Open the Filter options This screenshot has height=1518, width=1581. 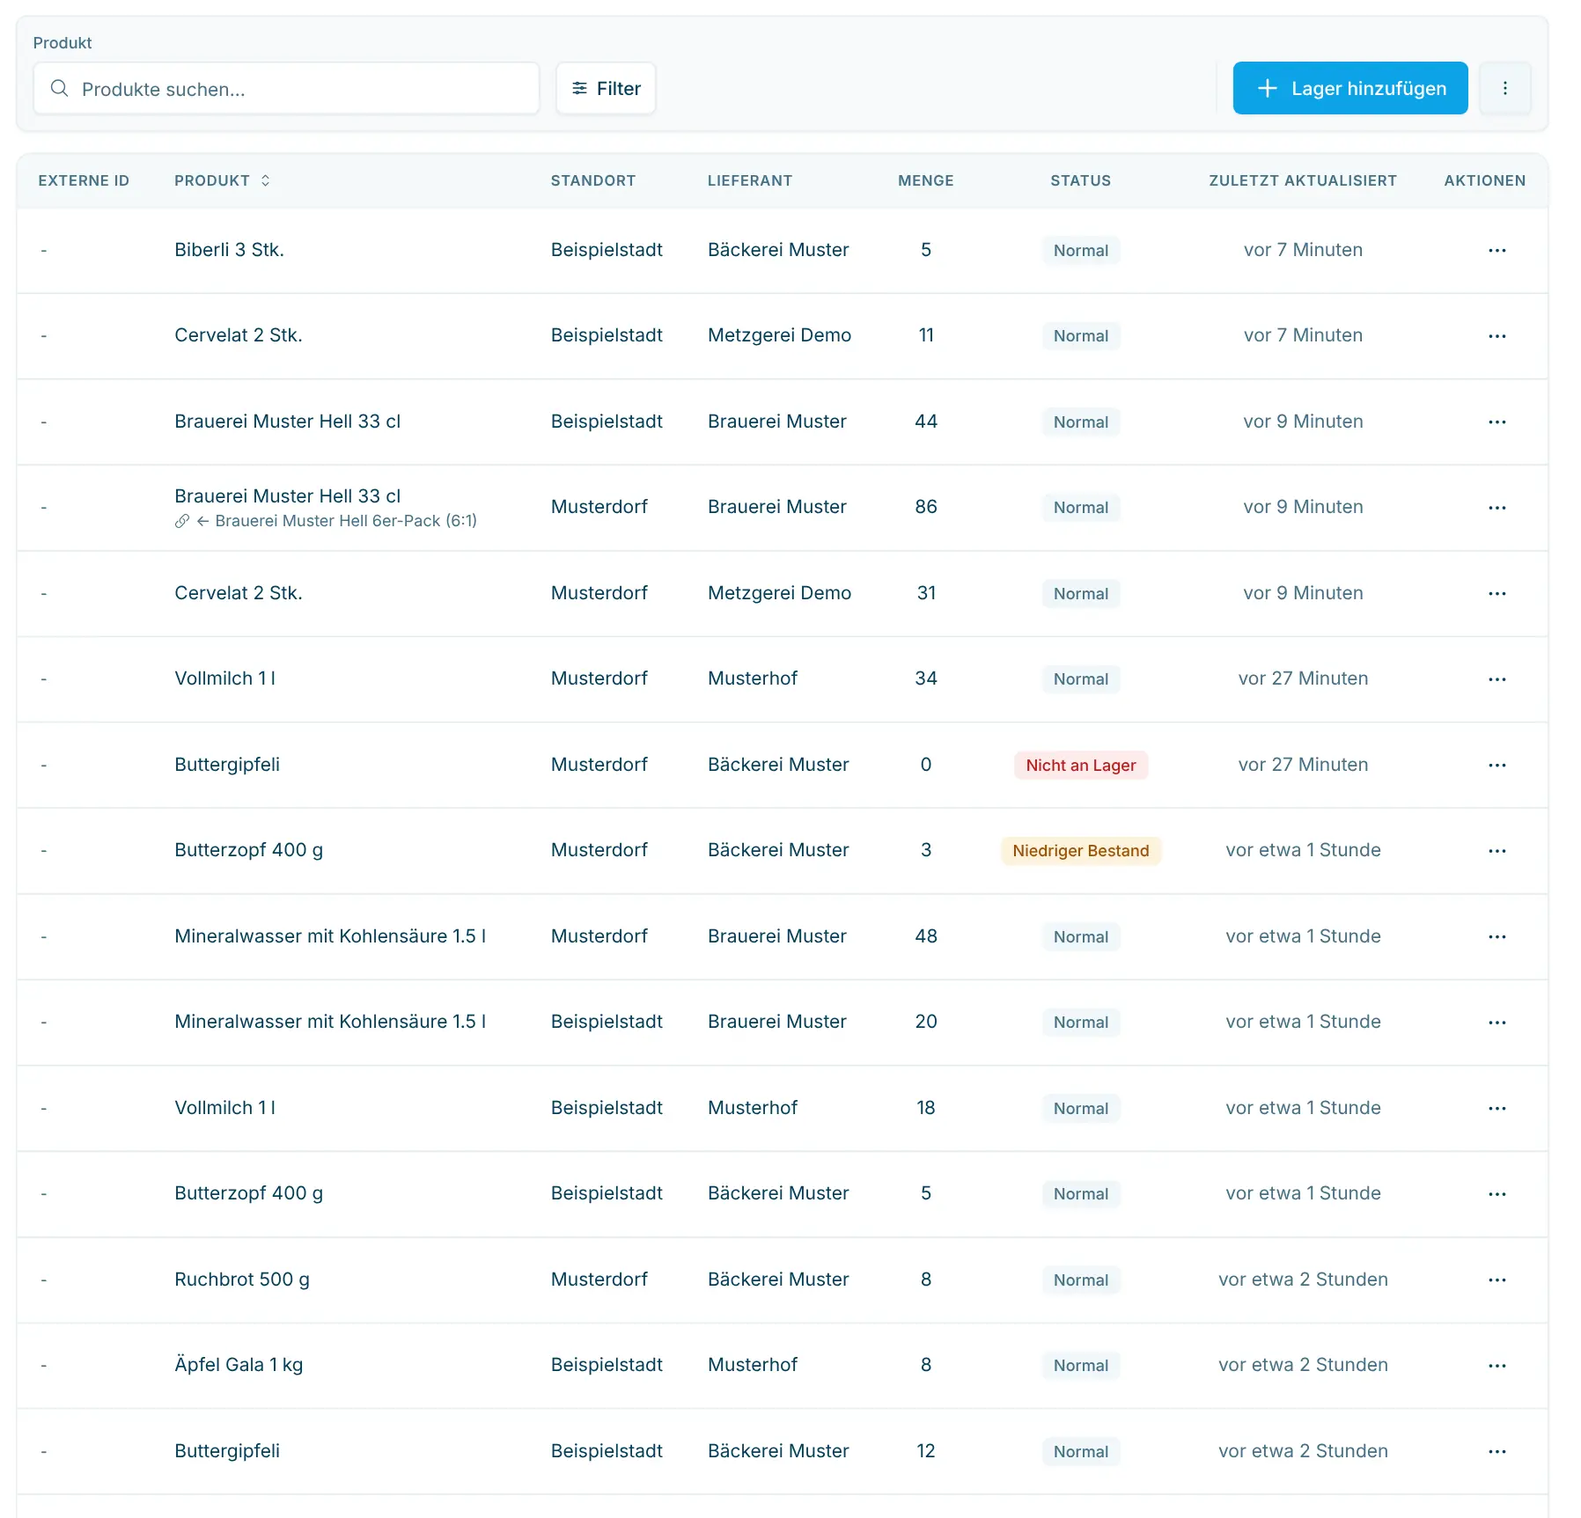click(606, 88)
